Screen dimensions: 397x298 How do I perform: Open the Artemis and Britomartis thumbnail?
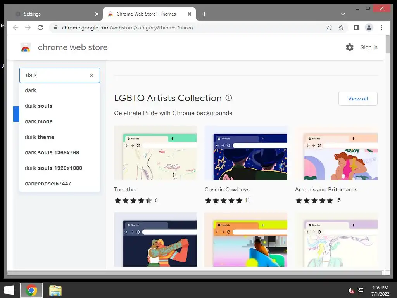(x=336, y=153)
